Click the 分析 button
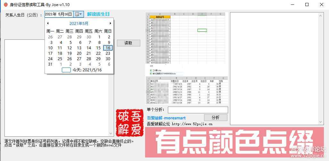 (x=216, y=117)
